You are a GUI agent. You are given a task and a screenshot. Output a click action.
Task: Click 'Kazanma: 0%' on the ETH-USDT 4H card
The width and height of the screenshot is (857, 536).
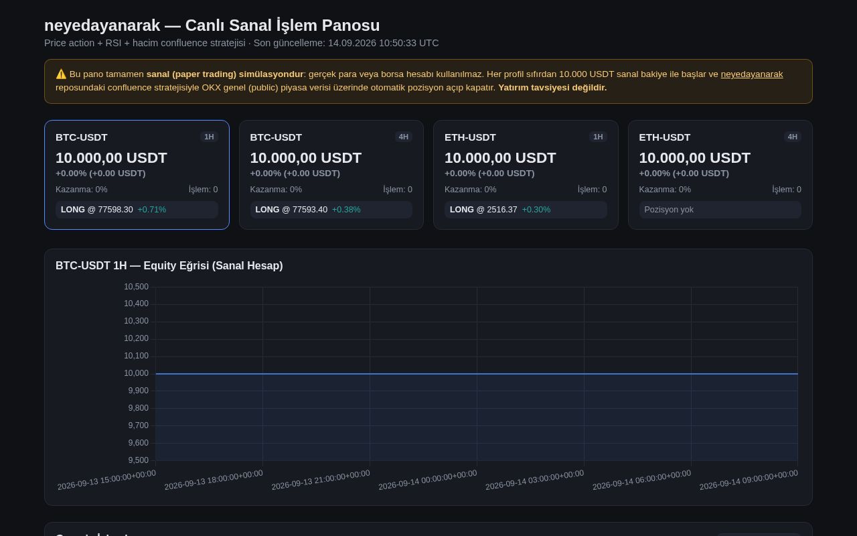tap(665, 190)
